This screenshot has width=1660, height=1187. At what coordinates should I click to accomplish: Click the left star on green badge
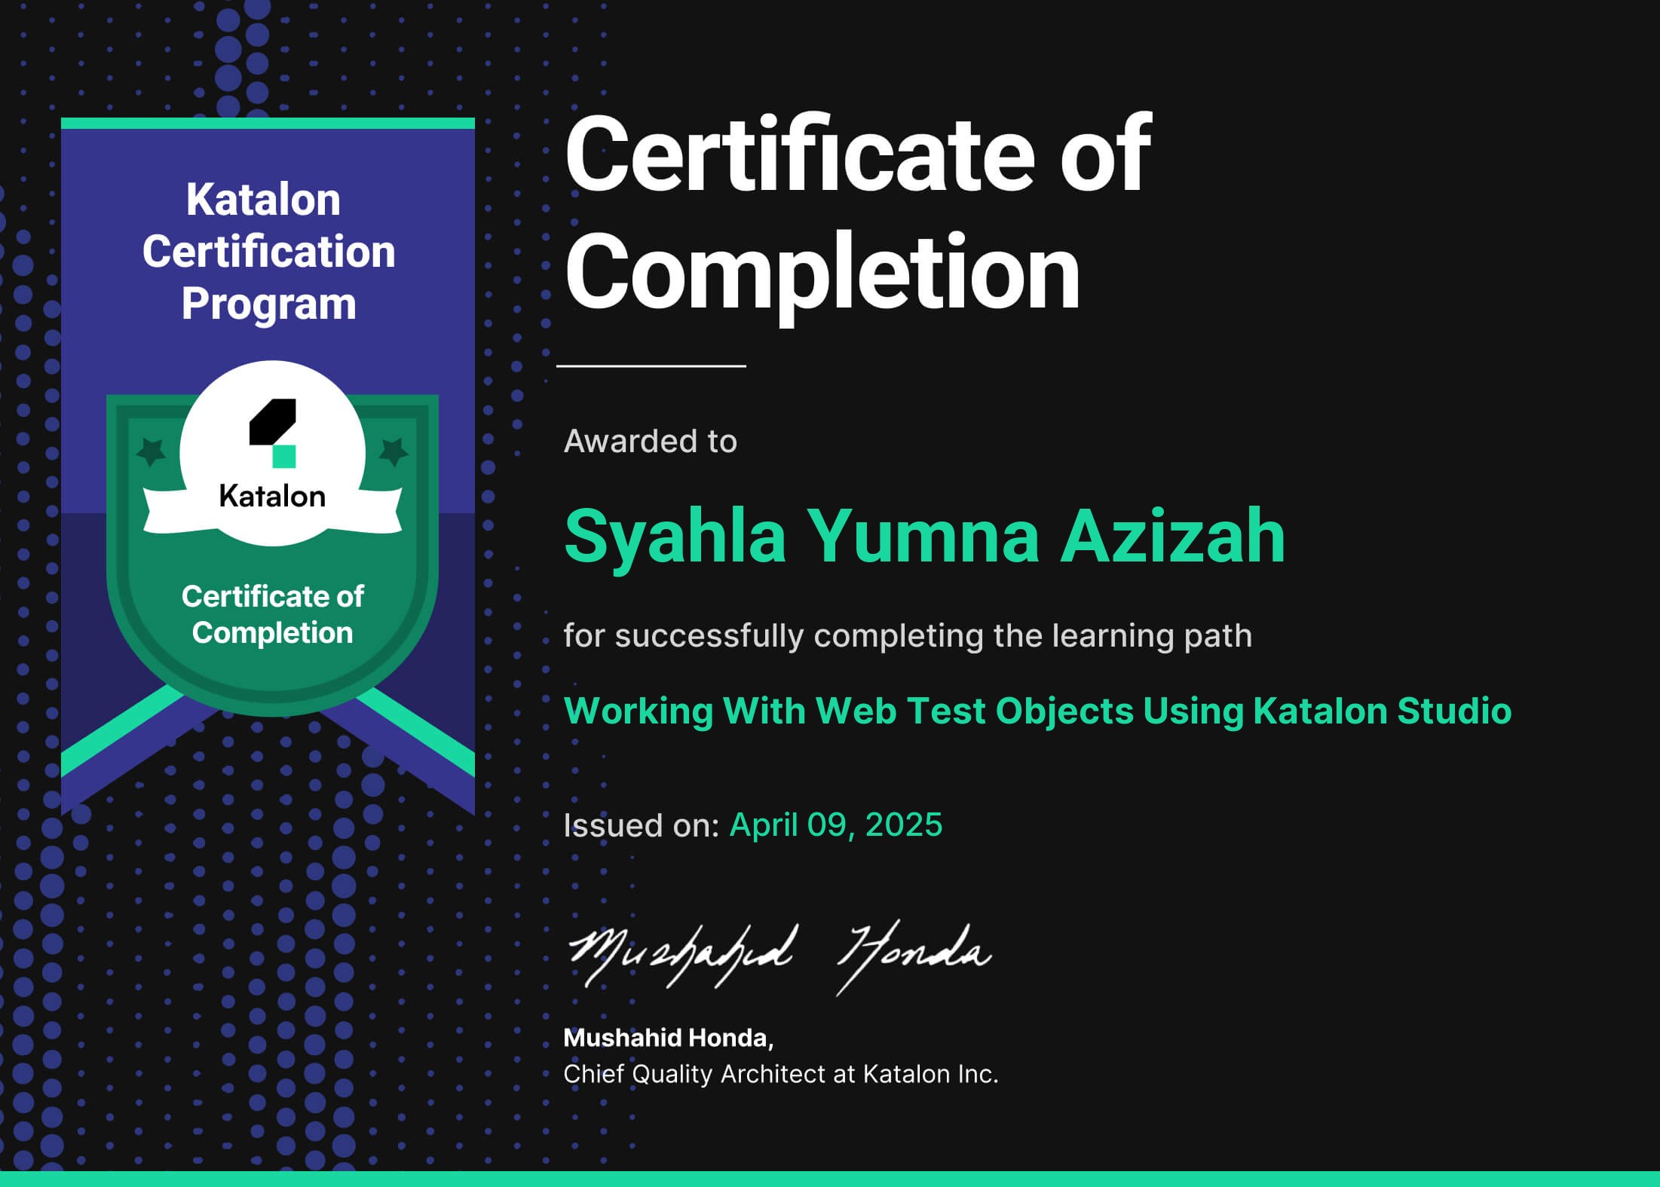[152, 451]
